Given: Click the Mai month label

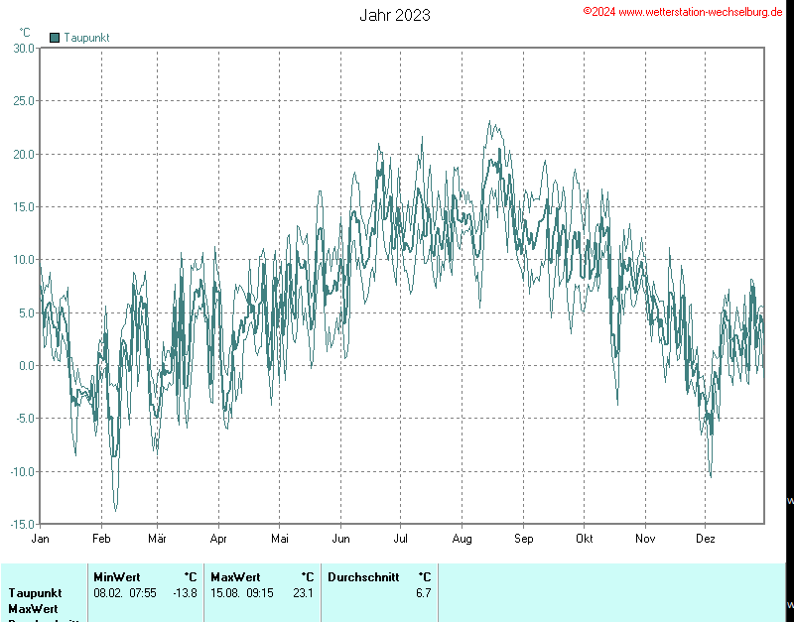Looking at the screenshot, I should [x=280, y=539].
